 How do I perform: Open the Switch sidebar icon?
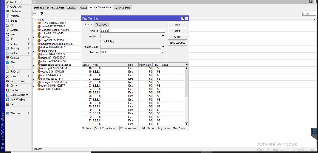tap(8, 30)
